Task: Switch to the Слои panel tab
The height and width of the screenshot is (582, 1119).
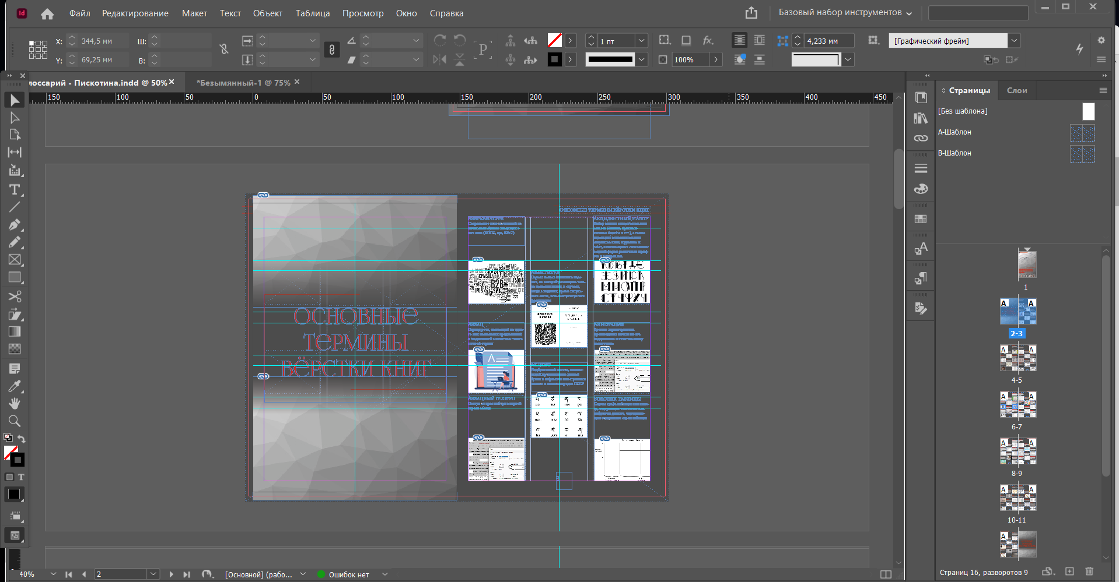Action: coord(1016,90)
